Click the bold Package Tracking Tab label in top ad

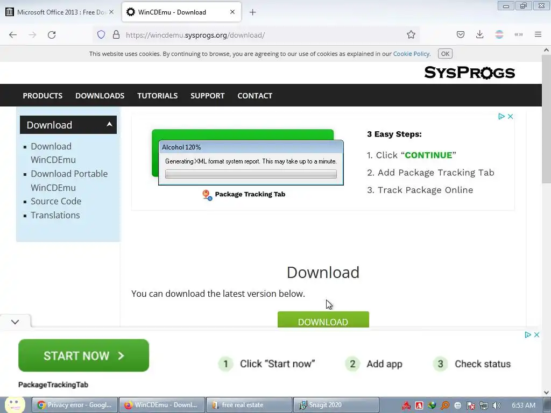pyautogui.click(x=250, y=194)
